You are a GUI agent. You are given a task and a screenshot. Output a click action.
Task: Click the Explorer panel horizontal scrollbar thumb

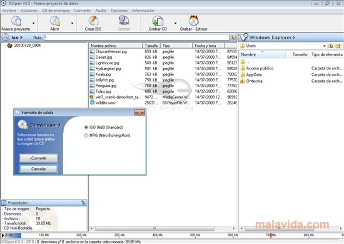[x=279, y=228]
